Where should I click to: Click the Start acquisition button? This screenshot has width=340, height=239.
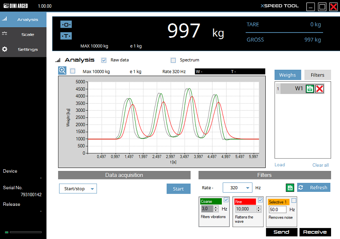tap(178, 189)
